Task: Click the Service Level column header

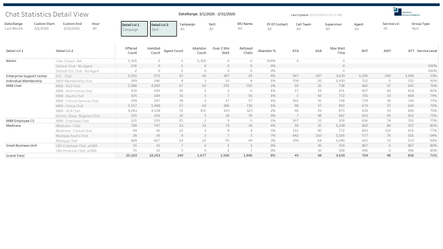Action: pos(426,50)
